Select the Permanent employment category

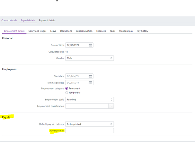point(67,88)
